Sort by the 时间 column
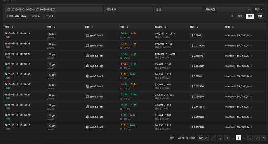268x144 pixels. click(12, 27)
